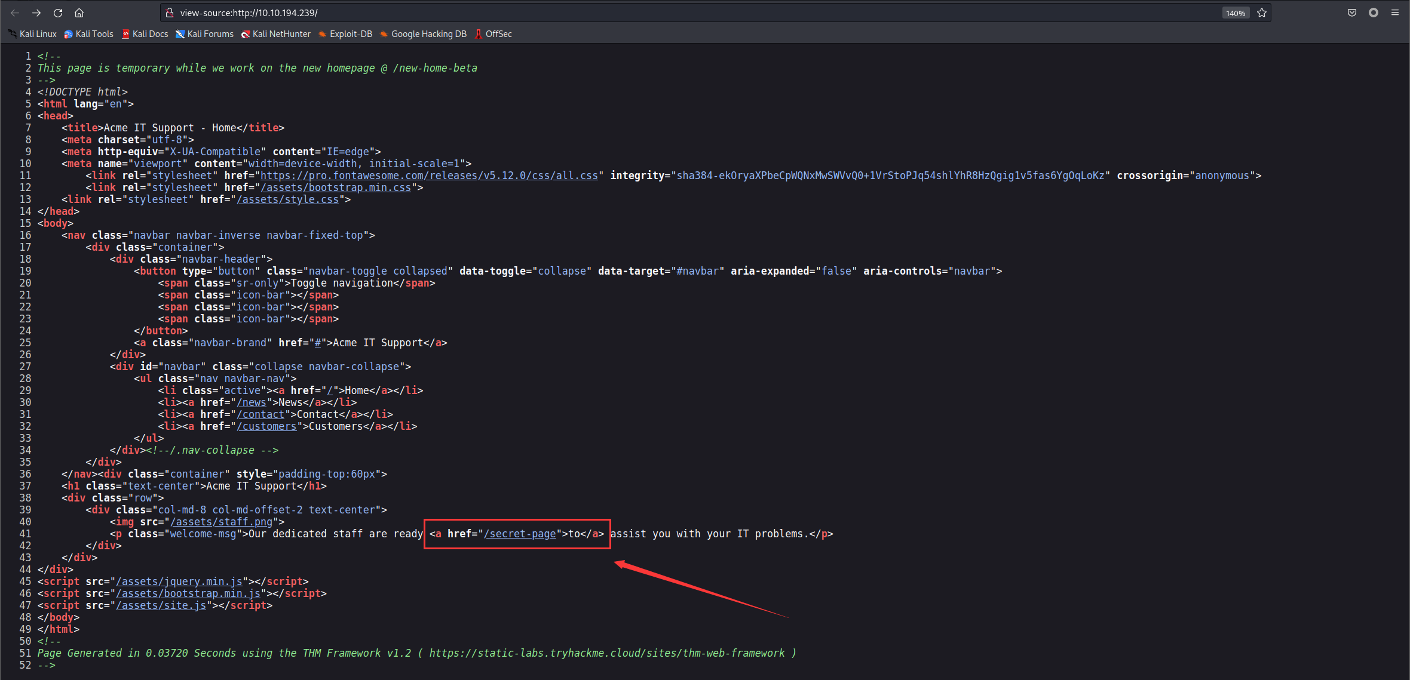
Task: Go to the browser home icon
Action: [x=79, y=13]
